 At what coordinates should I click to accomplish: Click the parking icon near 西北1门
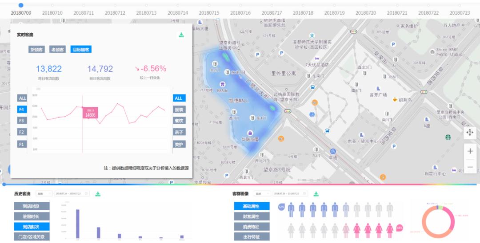(227, 176)
